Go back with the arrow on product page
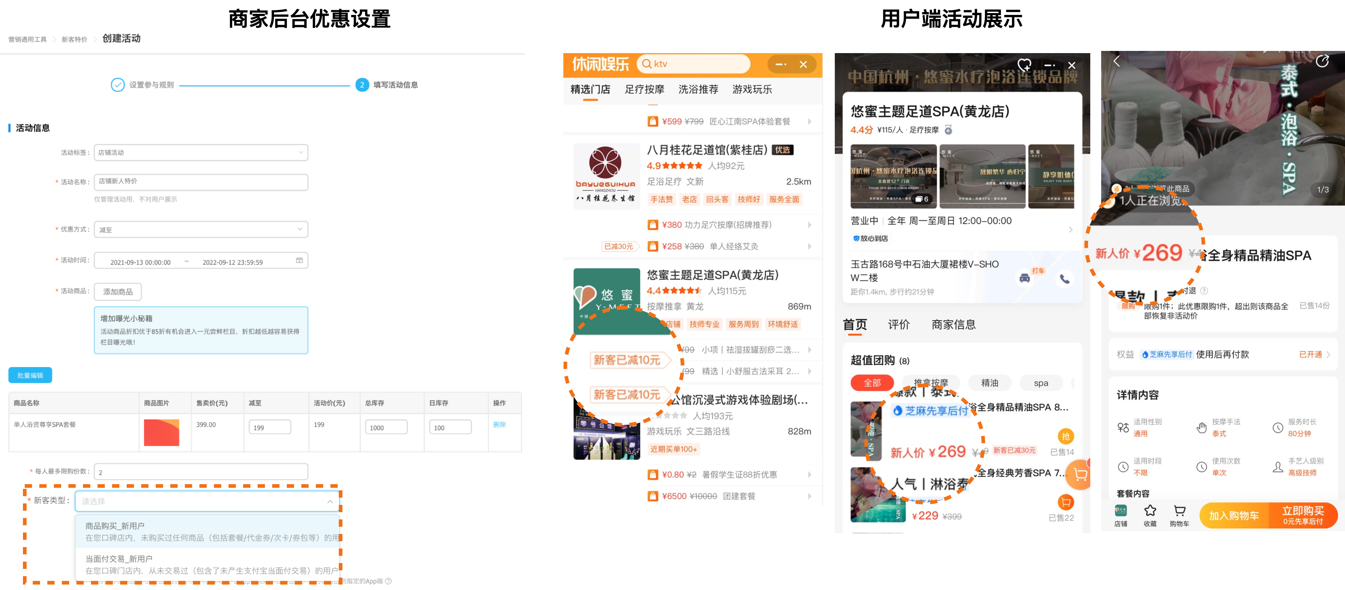The height and width of the screenshot is (590, 1345). 1116,61
